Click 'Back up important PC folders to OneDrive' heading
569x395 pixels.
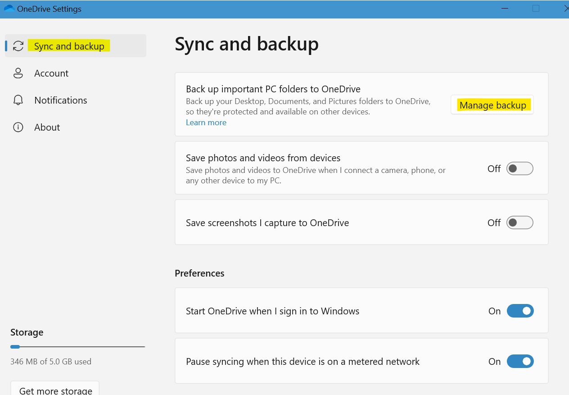[273, 89]
